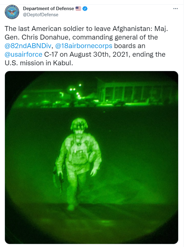Click the "August 30th, 2021" text
Screen dimensions: 188x247
pyautogui.click(x=100, y=55)
